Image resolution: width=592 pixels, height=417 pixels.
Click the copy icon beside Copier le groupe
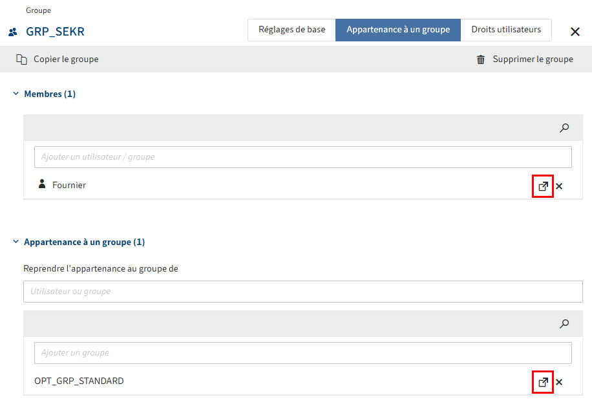21,59
